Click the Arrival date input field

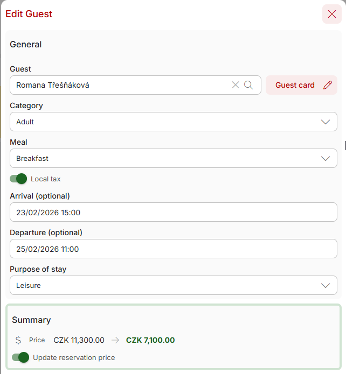point(173,212)
